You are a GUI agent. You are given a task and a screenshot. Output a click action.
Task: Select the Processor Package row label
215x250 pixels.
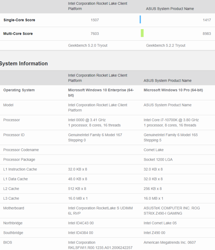(x=19, y=159)
